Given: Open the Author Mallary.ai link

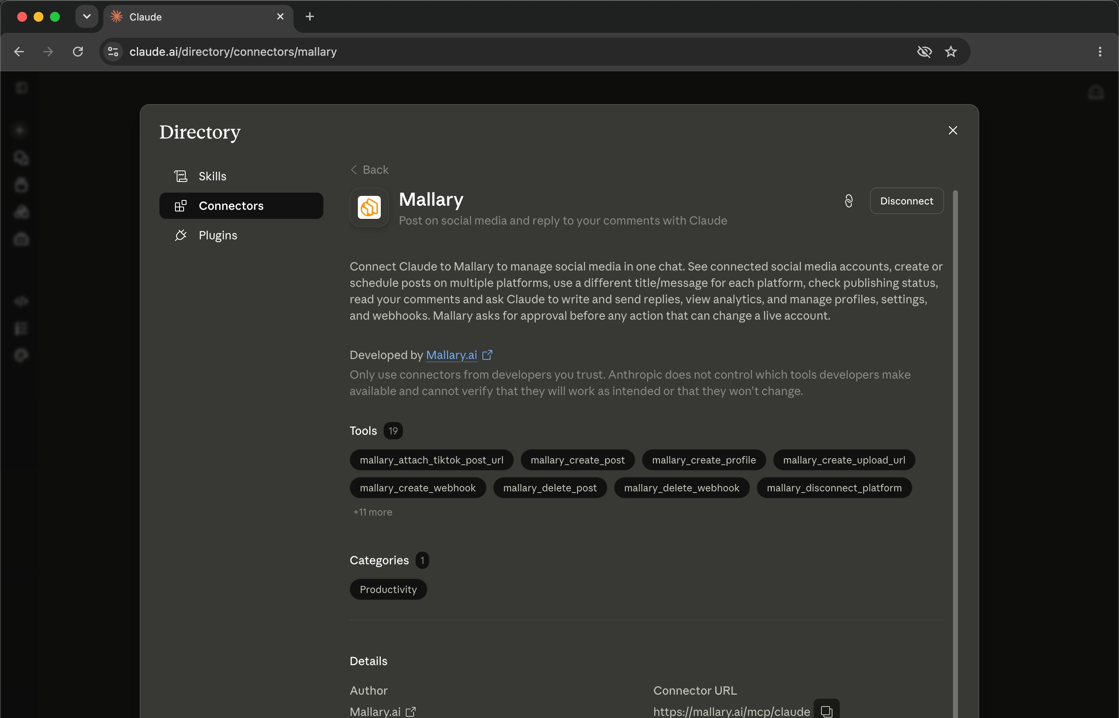Looking at the screenshot, I should coord(375,711).
